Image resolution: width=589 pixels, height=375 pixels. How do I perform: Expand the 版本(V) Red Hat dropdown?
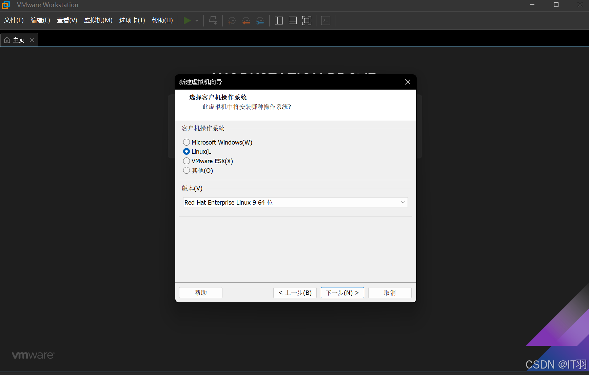click(x=295, y=203)
